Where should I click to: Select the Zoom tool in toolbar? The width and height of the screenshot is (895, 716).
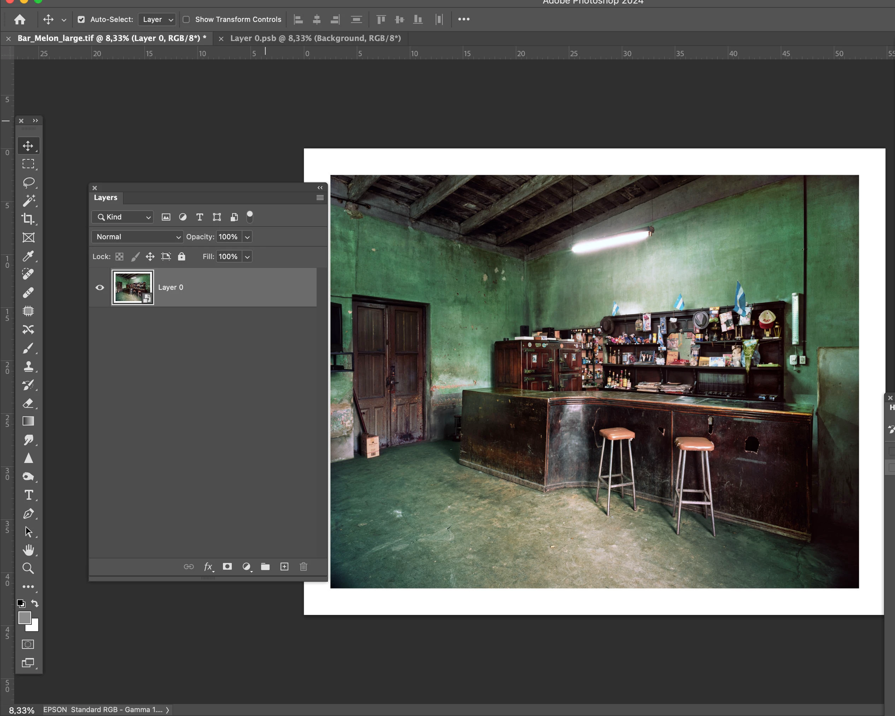[28, 568]
